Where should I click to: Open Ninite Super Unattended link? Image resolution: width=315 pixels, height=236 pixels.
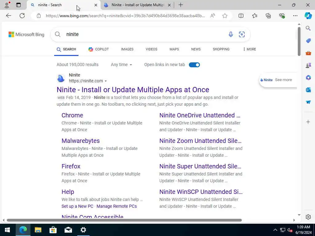[x=200, y=166]
